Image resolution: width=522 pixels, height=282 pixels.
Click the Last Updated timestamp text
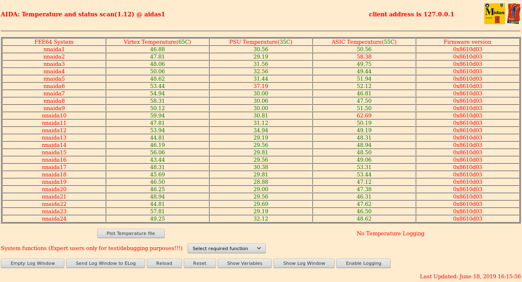click(470, 276)
